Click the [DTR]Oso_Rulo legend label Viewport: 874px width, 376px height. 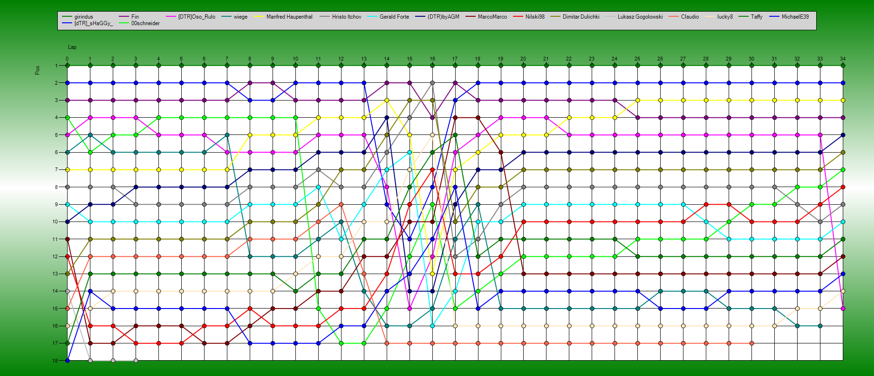click(x=197, y=17)
